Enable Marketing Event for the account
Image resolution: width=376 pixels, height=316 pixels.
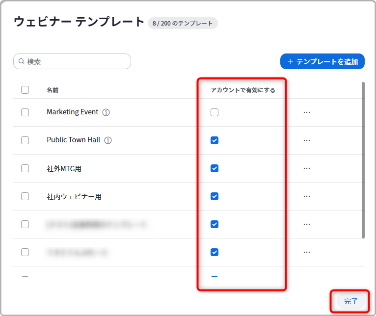coord(215,112)
